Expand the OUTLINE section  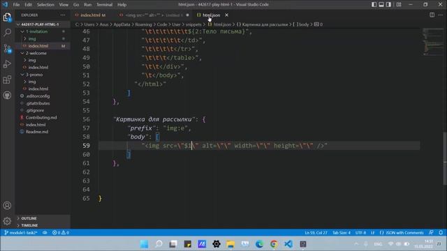pyautogui.click(x=43, y=218)
